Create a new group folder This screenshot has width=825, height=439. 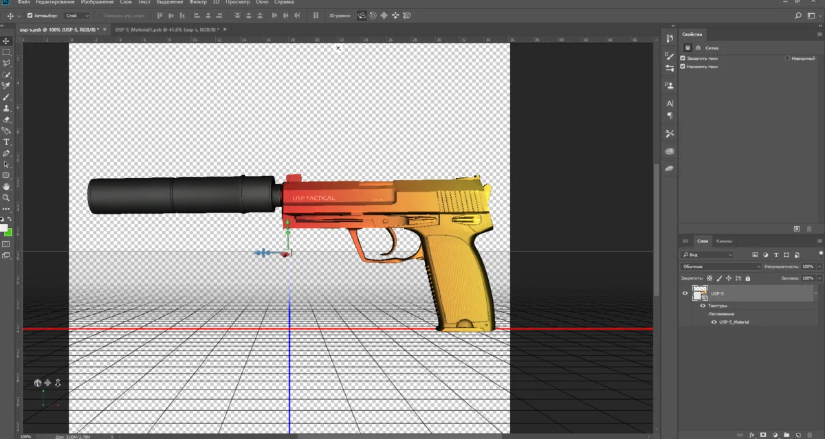point(786,435)
